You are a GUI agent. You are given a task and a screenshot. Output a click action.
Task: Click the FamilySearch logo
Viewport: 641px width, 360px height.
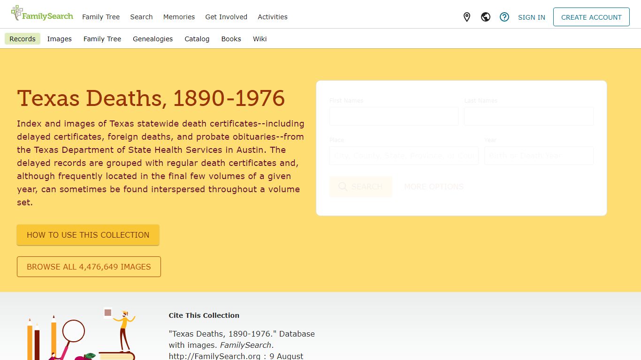[x=42, y=14]
